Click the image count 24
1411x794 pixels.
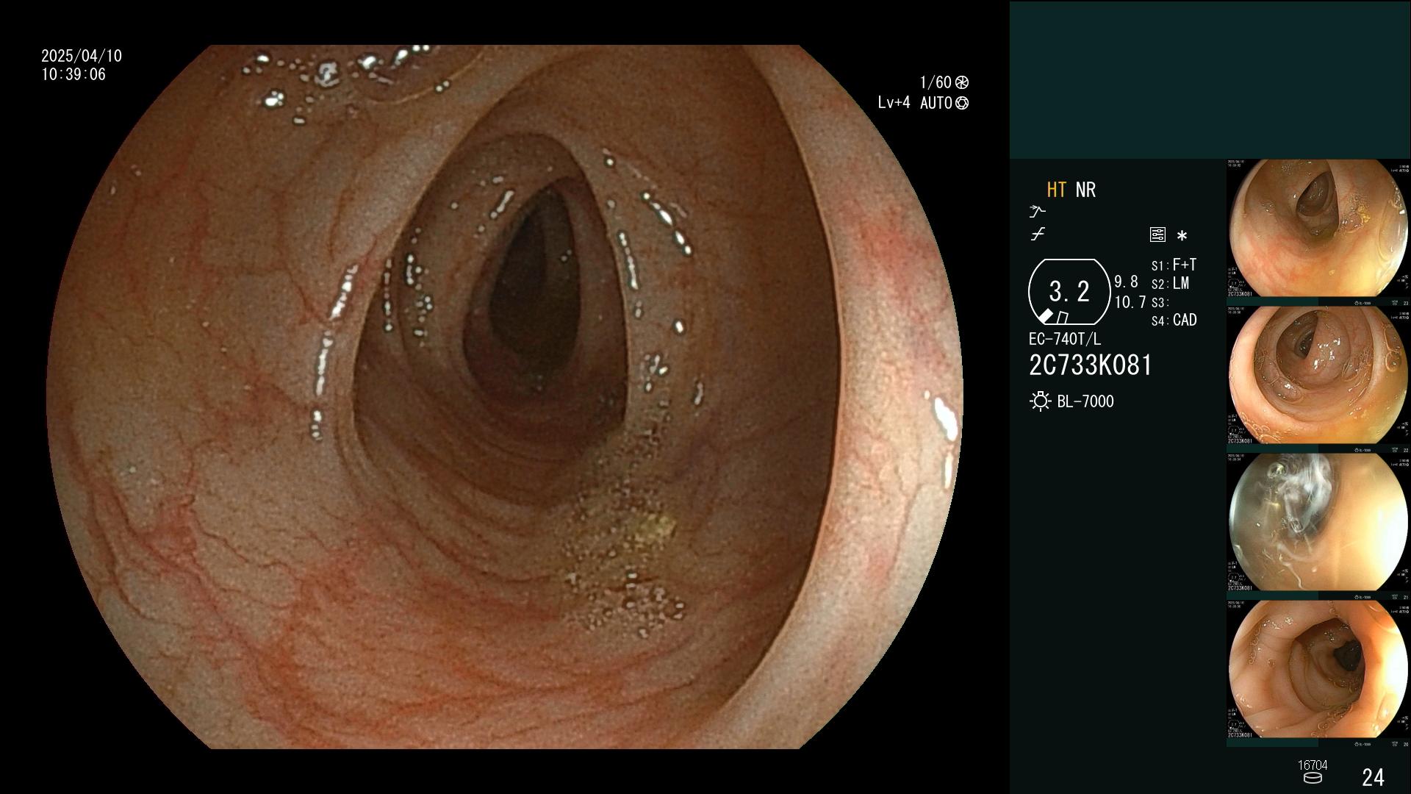1373,777
